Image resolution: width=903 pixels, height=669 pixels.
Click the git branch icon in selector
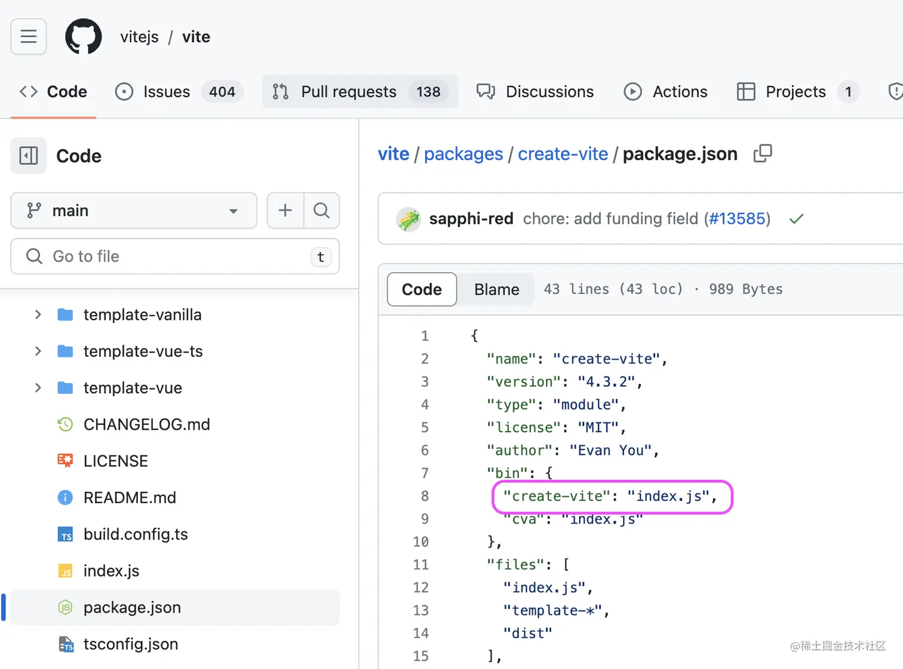point(34,210)
